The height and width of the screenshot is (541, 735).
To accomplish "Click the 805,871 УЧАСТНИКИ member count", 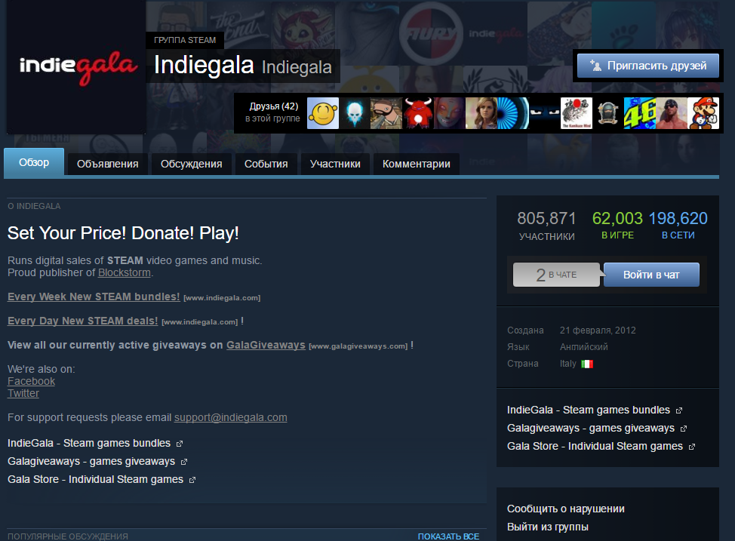I will (546, 226).
